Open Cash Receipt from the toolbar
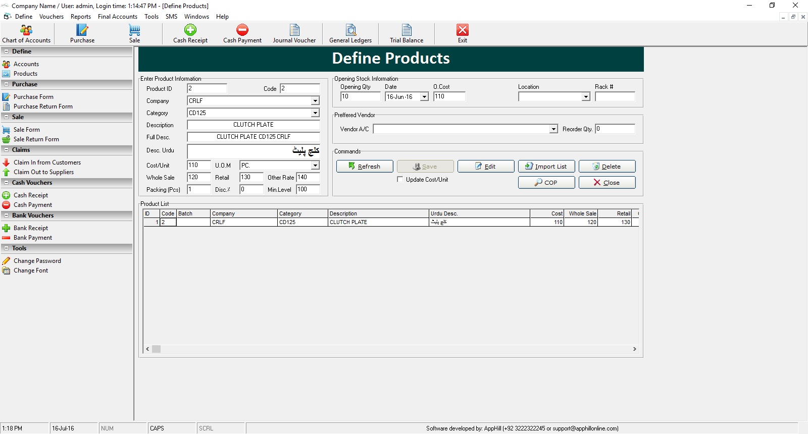 click(190, 34)
